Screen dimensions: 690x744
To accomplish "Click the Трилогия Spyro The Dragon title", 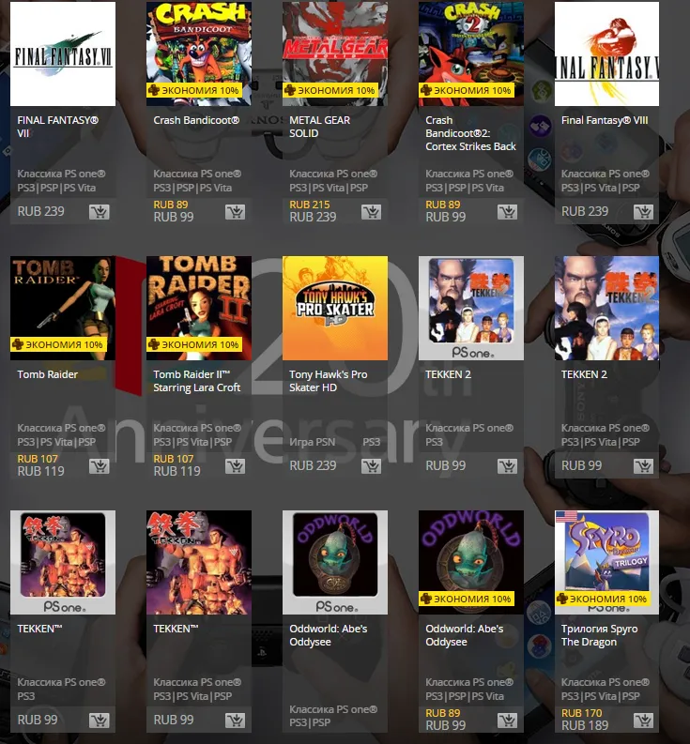I will pyautogui.click(x=599, y=635).
